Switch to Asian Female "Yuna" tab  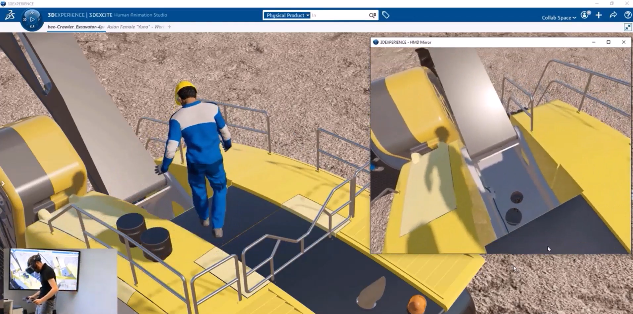135,27
